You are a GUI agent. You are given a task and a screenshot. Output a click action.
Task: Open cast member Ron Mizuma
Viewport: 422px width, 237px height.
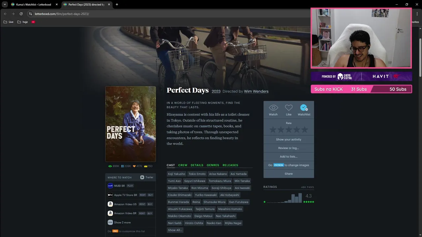[x=200, y=188]
